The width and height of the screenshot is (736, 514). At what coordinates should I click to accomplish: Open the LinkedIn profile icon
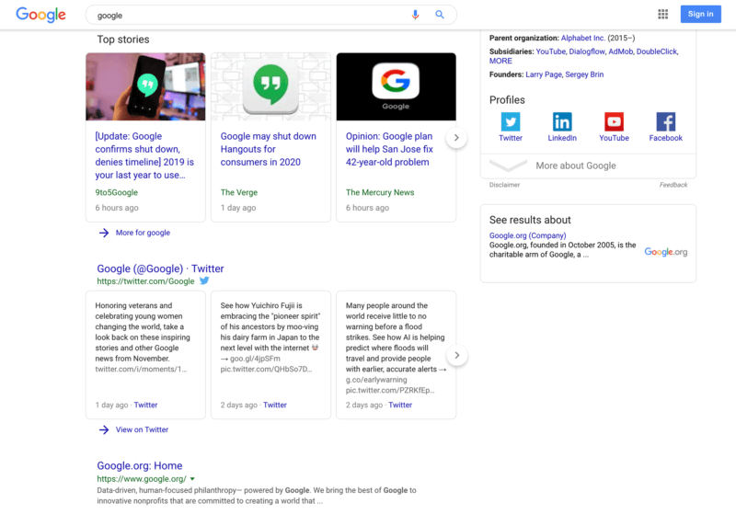coord(562,121)
